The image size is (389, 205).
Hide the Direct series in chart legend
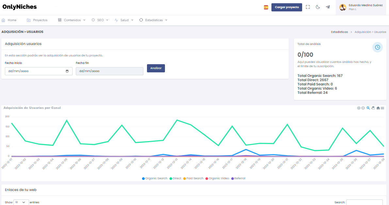coord(176,178)
